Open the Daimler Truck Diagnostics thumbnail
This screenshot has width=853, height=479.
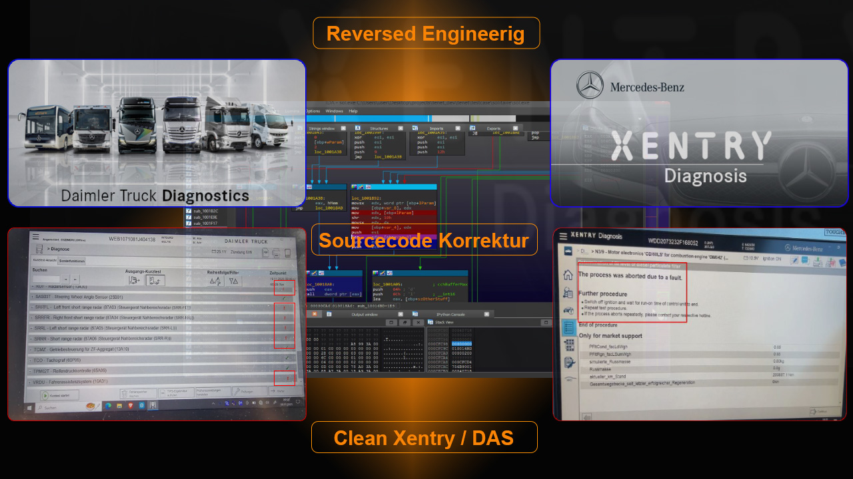[x=157, y=133]
